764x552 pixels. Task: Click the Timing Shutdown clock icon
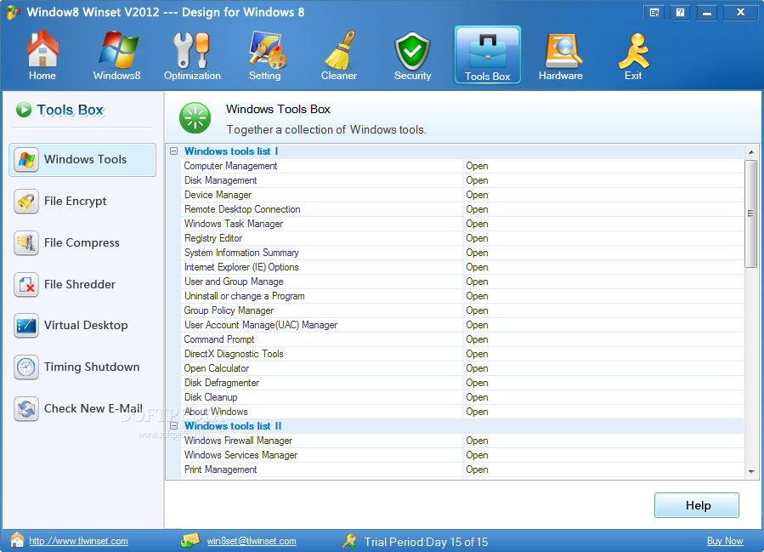(26, 367)
